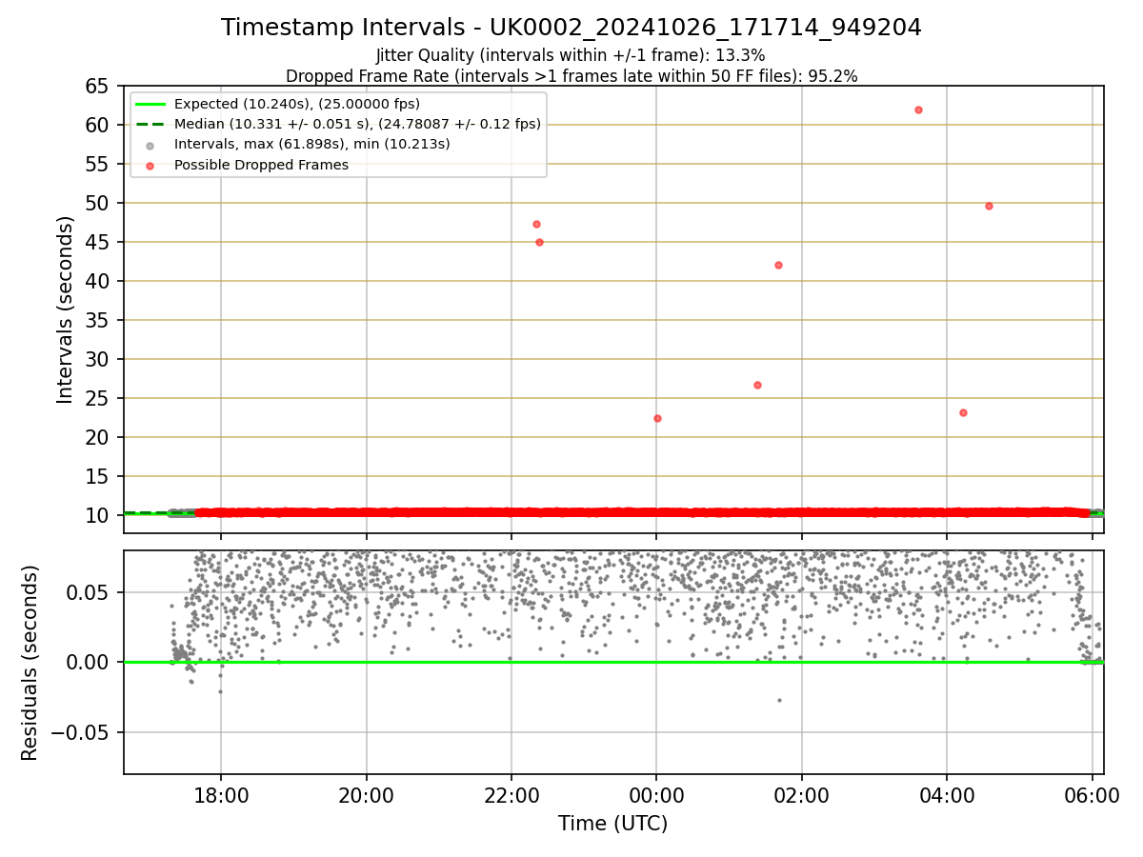Click the Jitter Quality 13.3% subtitle line
Image resolution: width=1143 pixels, height=857 pixels.
tap(571, 55)
